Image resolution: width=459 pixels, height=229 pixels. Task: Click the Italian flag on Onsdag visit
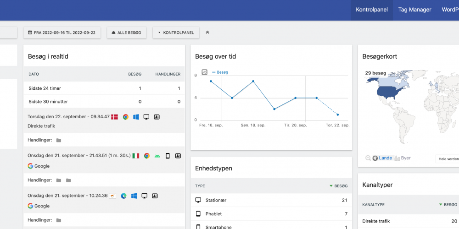click(x=136, y=156)
